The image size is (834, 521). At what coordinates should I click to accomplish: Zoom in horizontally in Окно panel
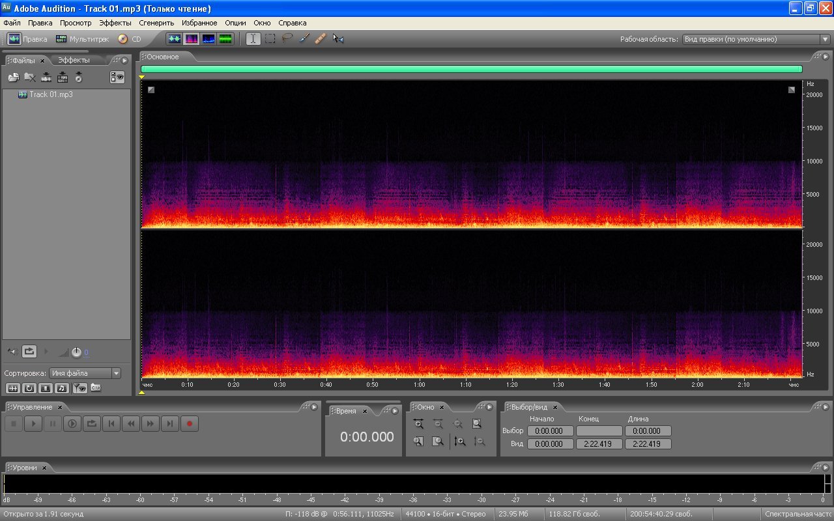pos(418,424)
